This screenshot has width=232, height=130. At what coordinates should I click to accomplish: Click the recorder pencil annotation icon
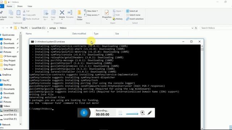coord(150,113)
